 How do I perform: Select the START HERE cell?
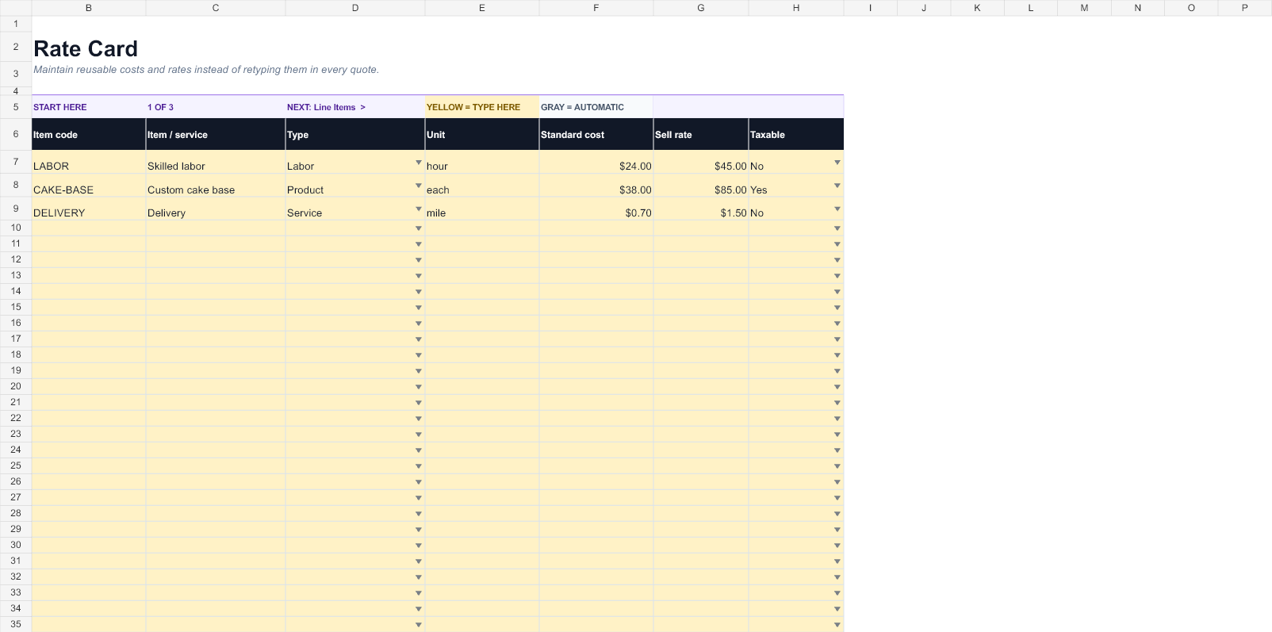pyautogui.click(x=89, y=107)
